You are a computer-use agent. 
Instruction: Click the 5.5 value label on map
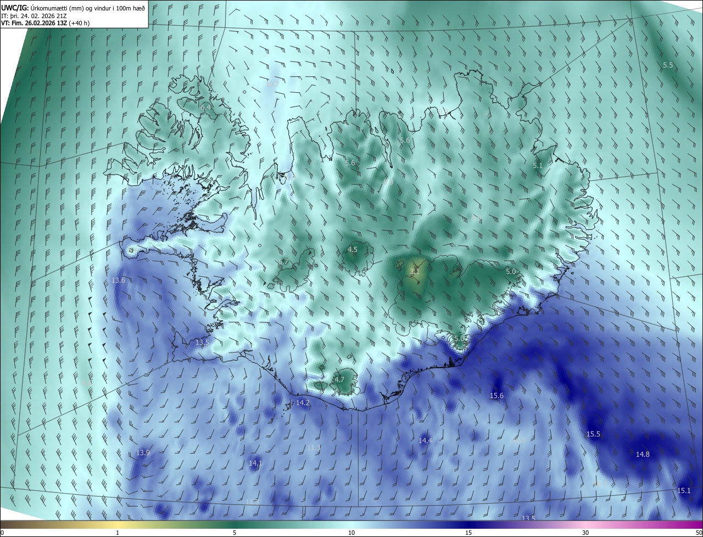click(668, 65)
